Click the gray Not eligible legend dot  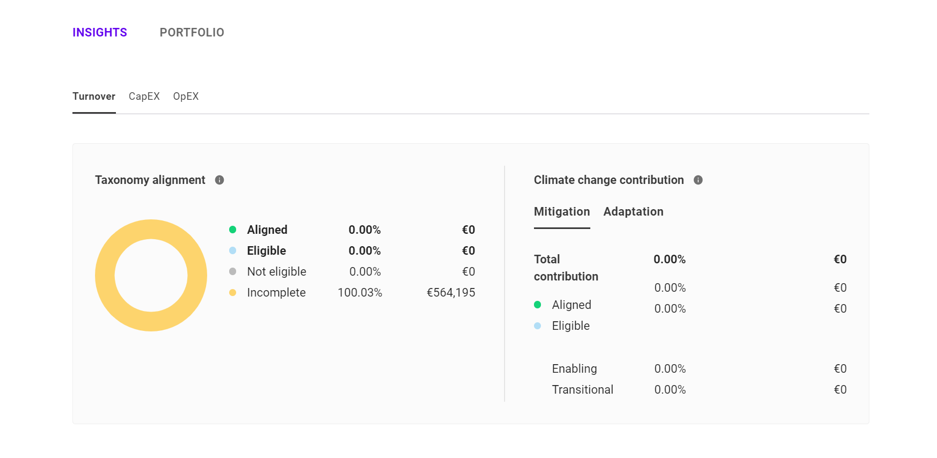[x=232, y=272]
